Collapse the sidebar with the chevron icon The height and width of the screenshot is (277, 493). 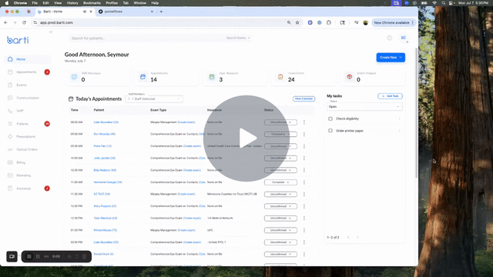pyautogui.click(x=51, y=32)
